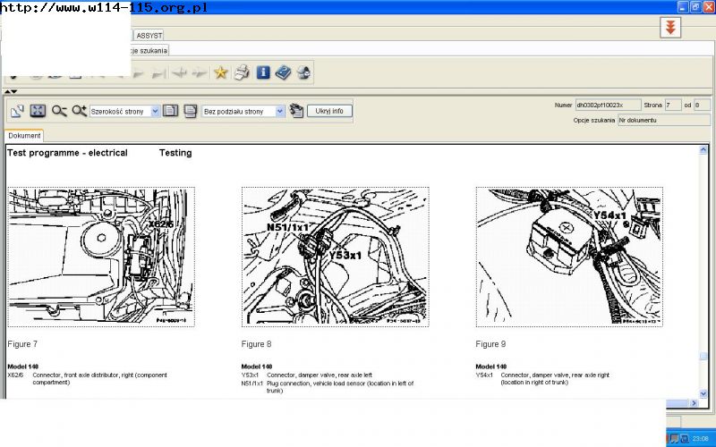Click the 'Figure 9' caption
Image resolution: width=716 pixels, height=447 pixels.
click(x=490, y=344)
